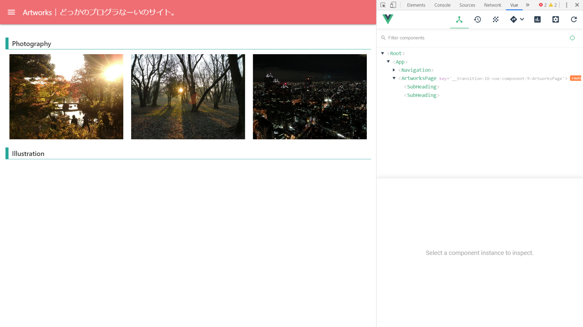Viewport: 583px width, 327px height.
Task: Switch to the Network tab
Action: [x=492, y=5]
